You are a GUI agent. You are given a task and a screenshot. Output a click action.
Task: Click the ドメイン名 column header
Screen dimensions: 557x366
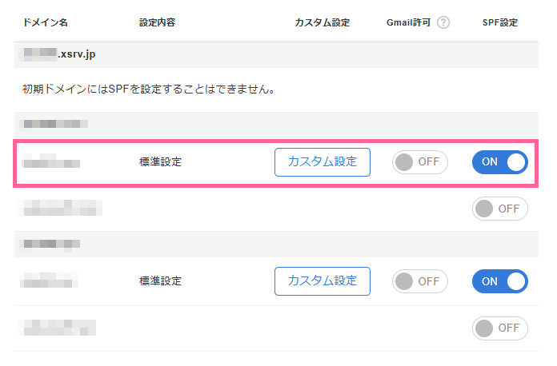45,22
